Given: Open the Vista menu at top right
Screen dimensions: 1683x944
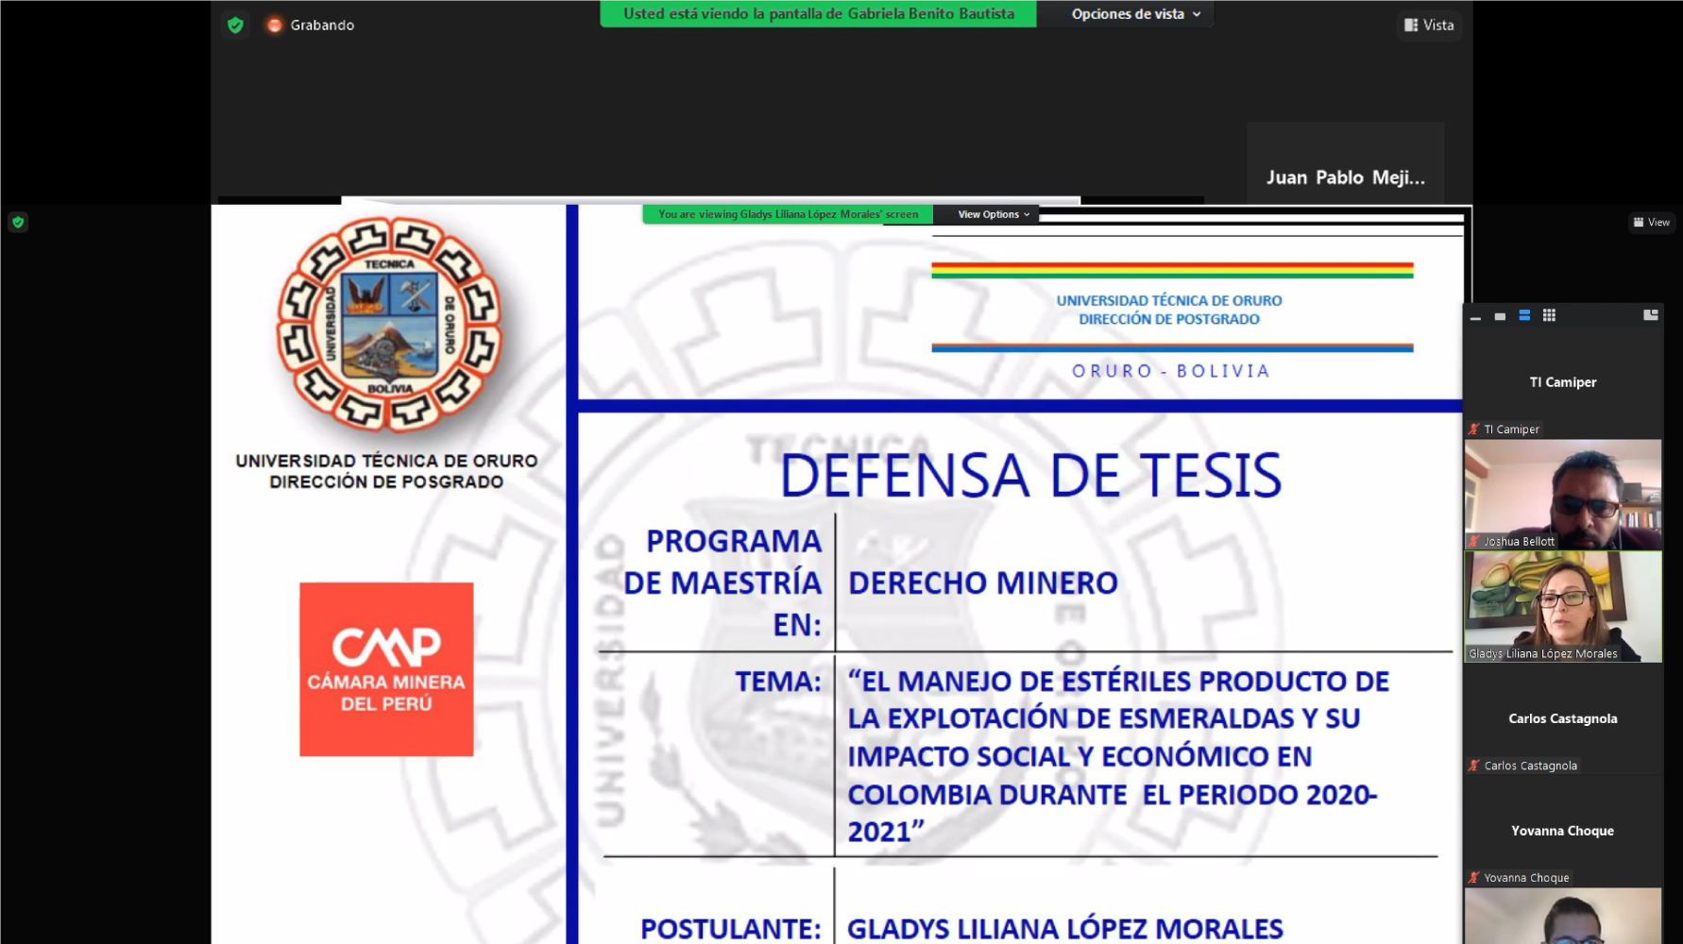Looking at the screenshot, I should point(1429,25).
